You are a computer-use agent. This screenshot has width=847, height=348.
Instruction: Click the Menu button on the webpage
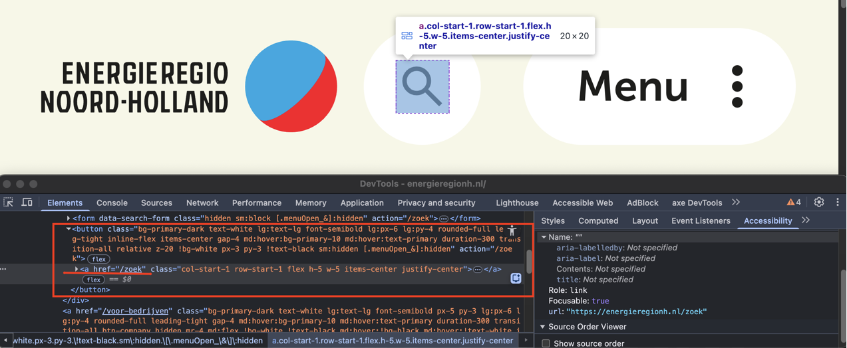tap(659, 87)
